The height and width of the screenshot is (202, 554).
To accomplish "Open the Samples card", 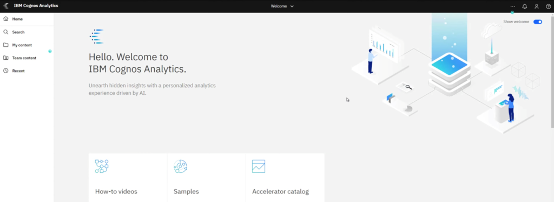I will coord(206,177).
